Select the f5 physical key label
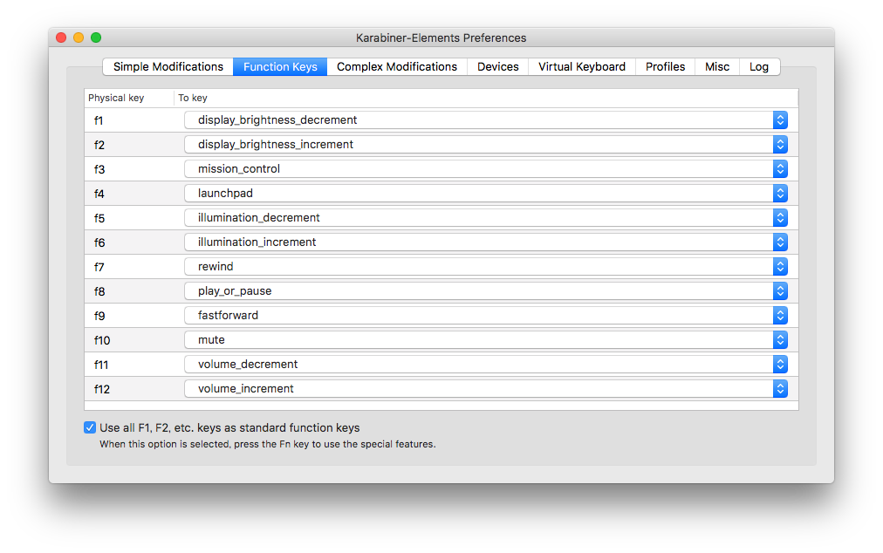 (x=99, y=218)
